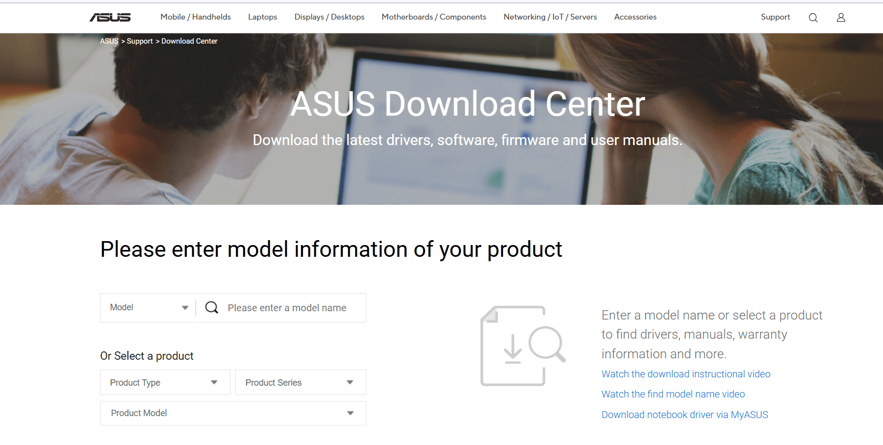Click the magnifier icon in the model search box
Image resolution: width=883 pixels, height=445 pixels.
211,307
